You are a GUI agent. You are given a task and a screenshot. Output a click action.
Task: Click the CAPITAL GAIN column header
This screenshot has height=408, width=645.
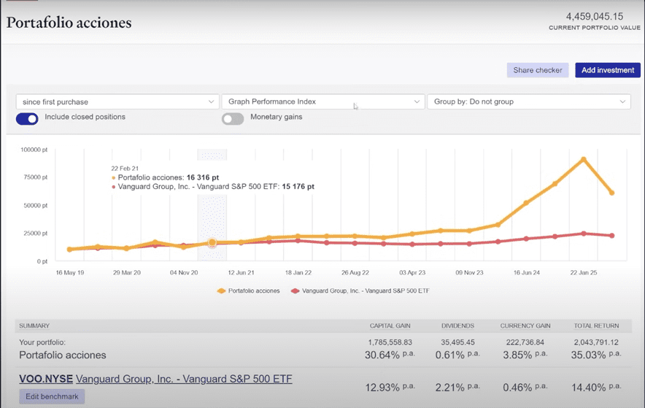click(392, 326)
